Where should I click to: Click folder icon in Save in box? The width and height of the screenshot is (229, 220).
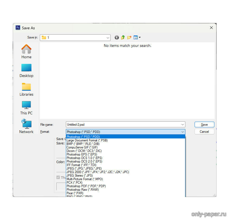pyautogui.click(x=44, y=37)
